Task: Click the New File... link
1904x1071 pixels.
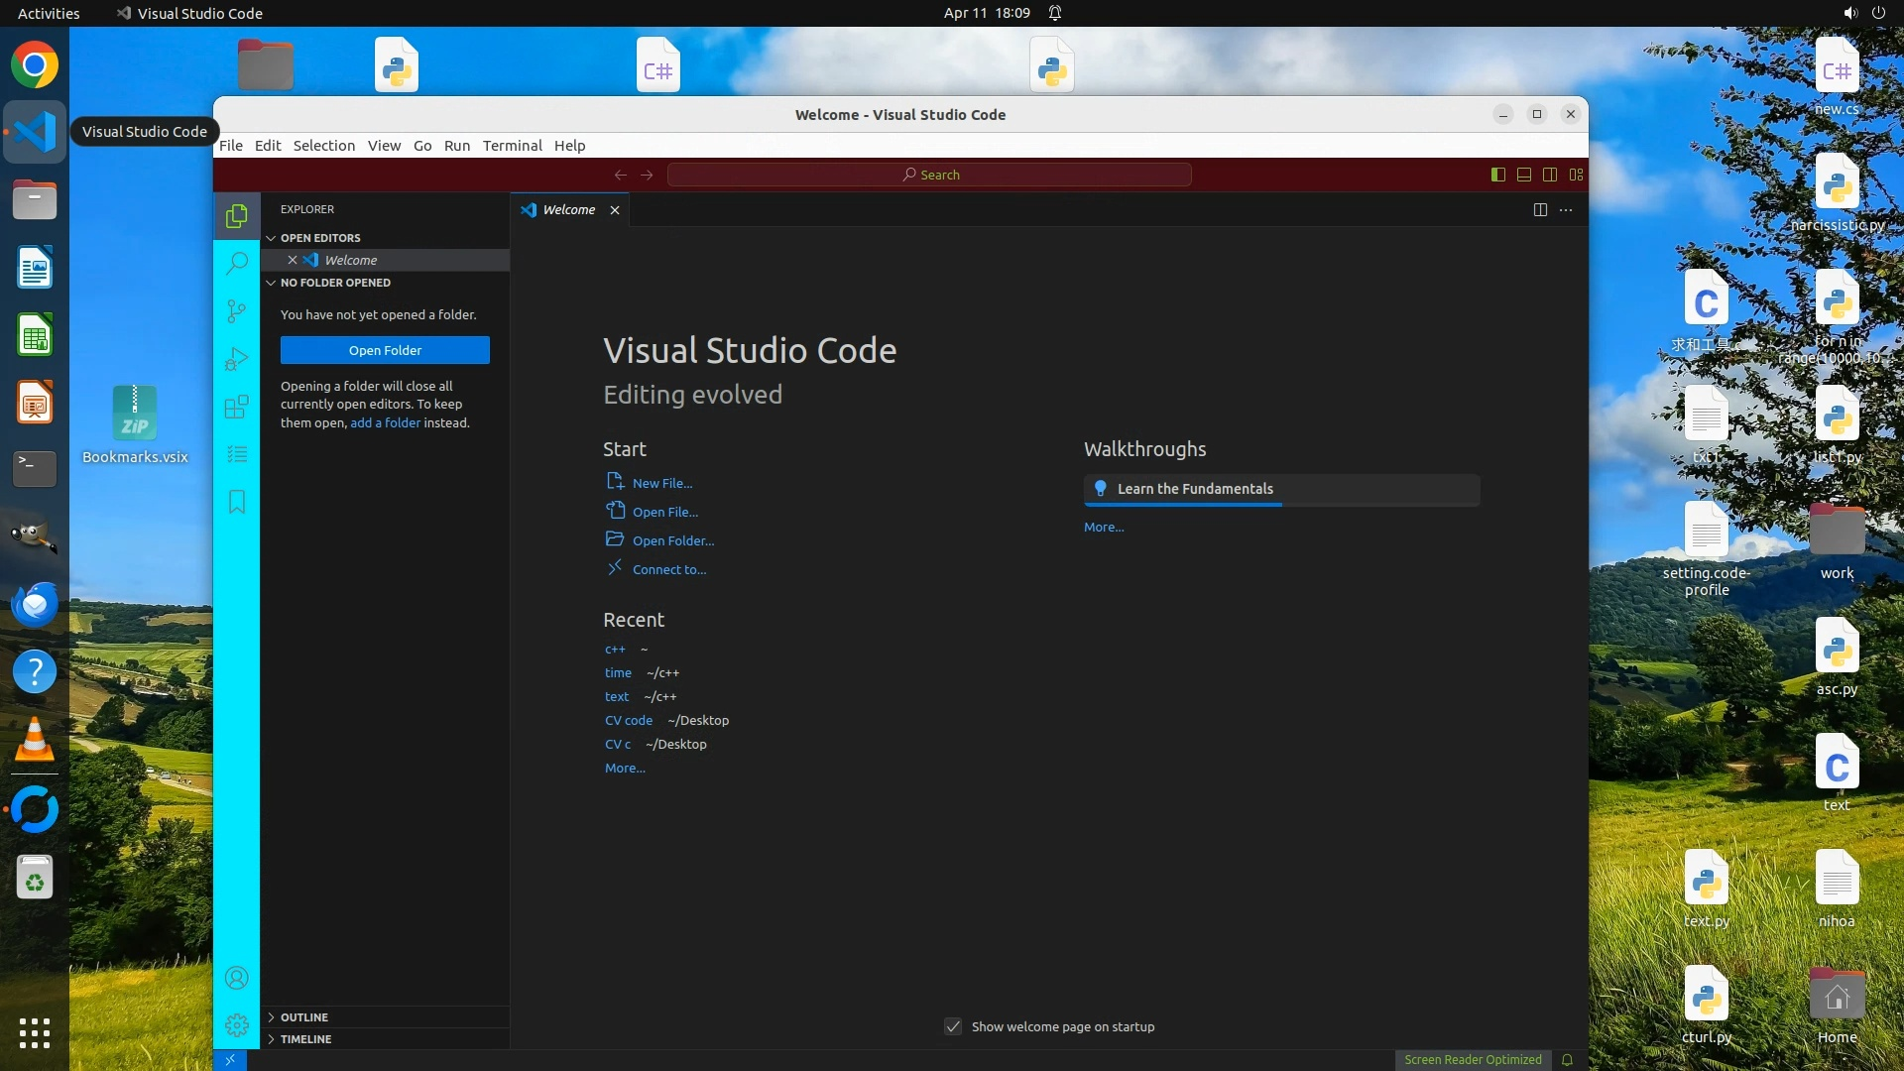Action: point(661,483)
